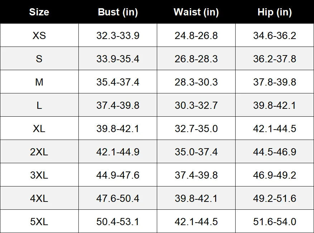
Task: Click waist value 28.3-30.3
Action: (196, 82)
